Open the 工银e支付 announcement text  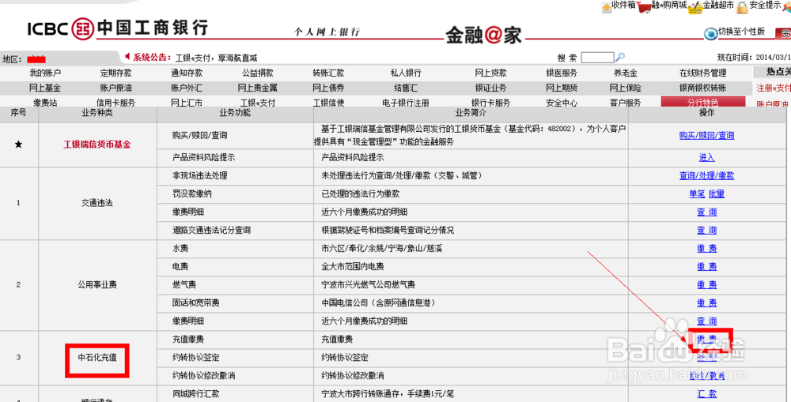216,58
